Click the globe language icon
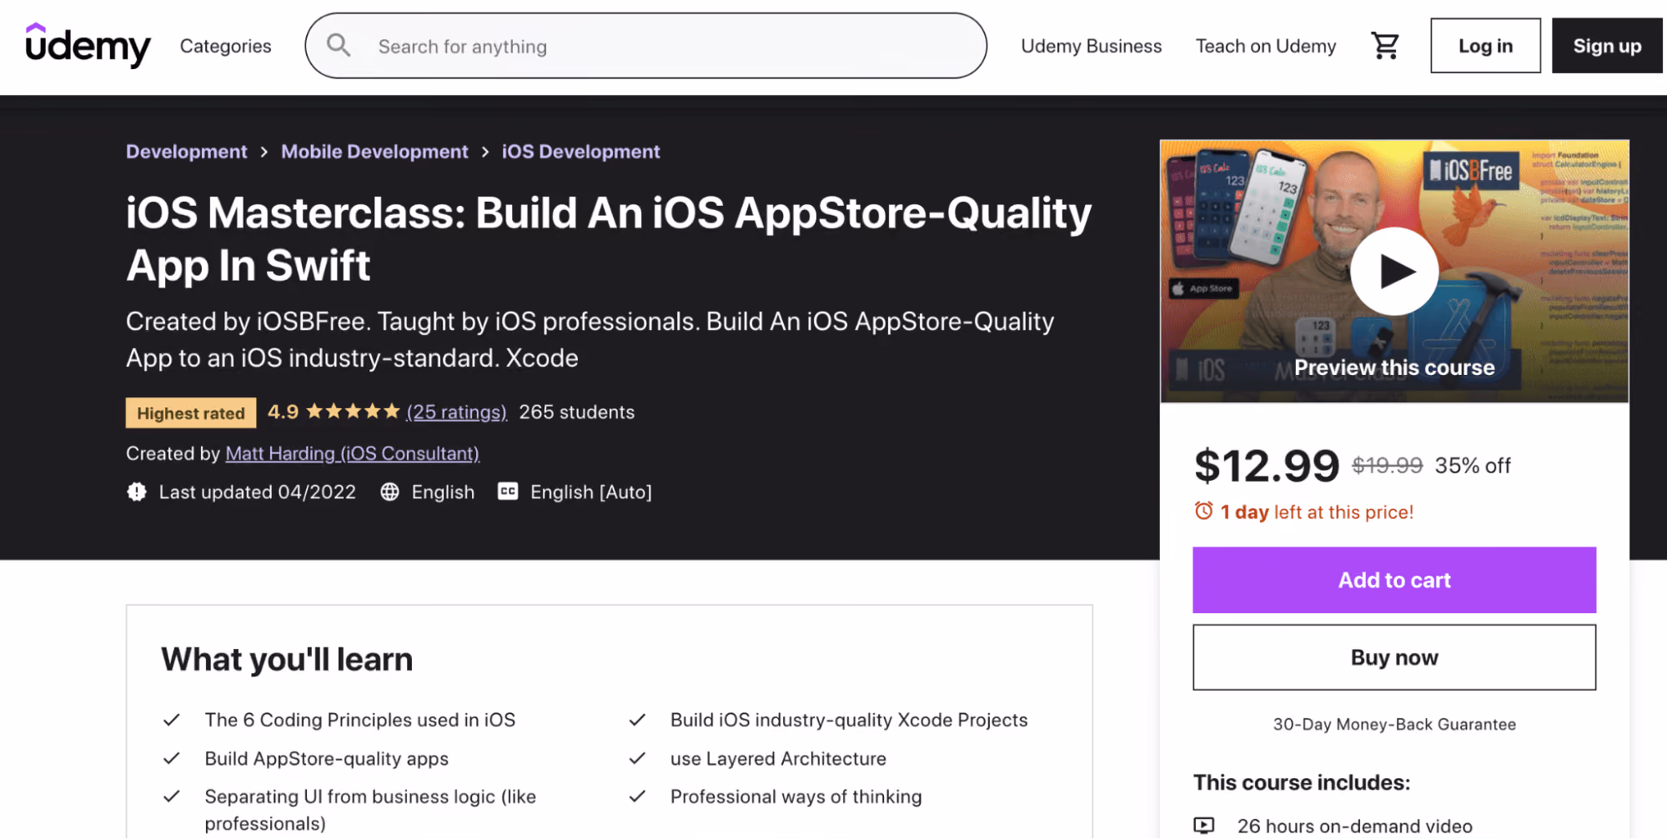1667x839 pixels. tap(389, 492)
